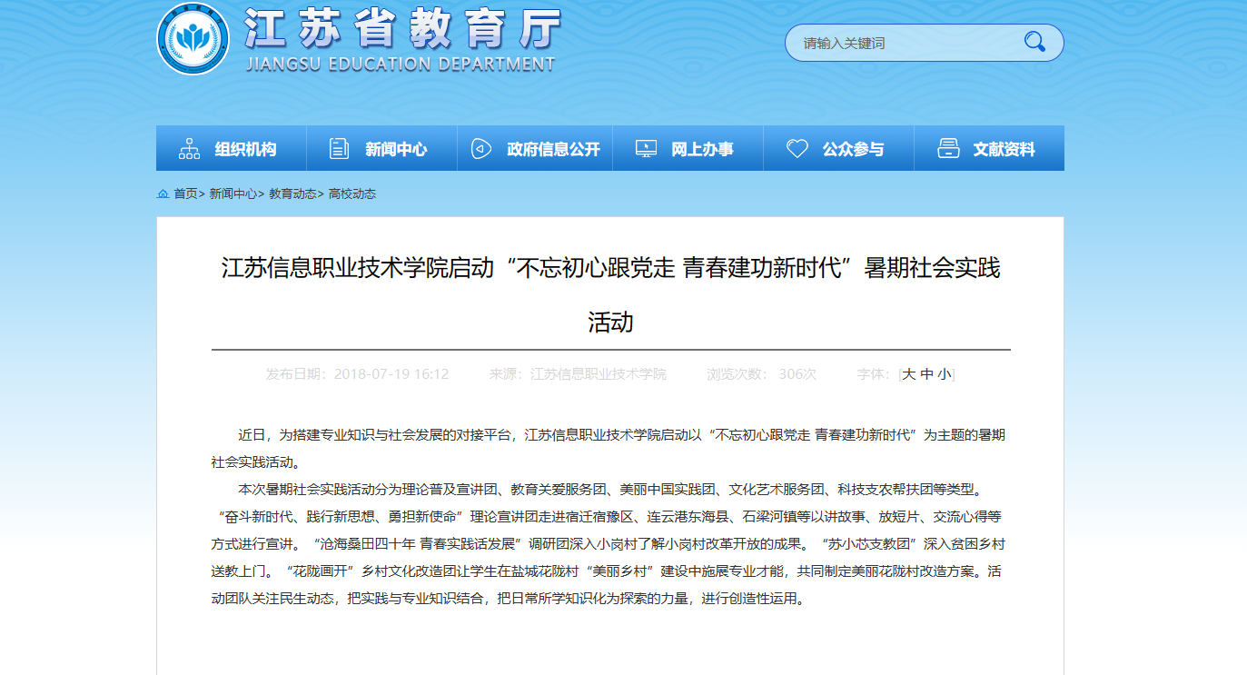This screenshot has height=675, width=1247.
Task: Click the Jiangsu Education Department logo emblem
Action: click(x=193, y=39)
